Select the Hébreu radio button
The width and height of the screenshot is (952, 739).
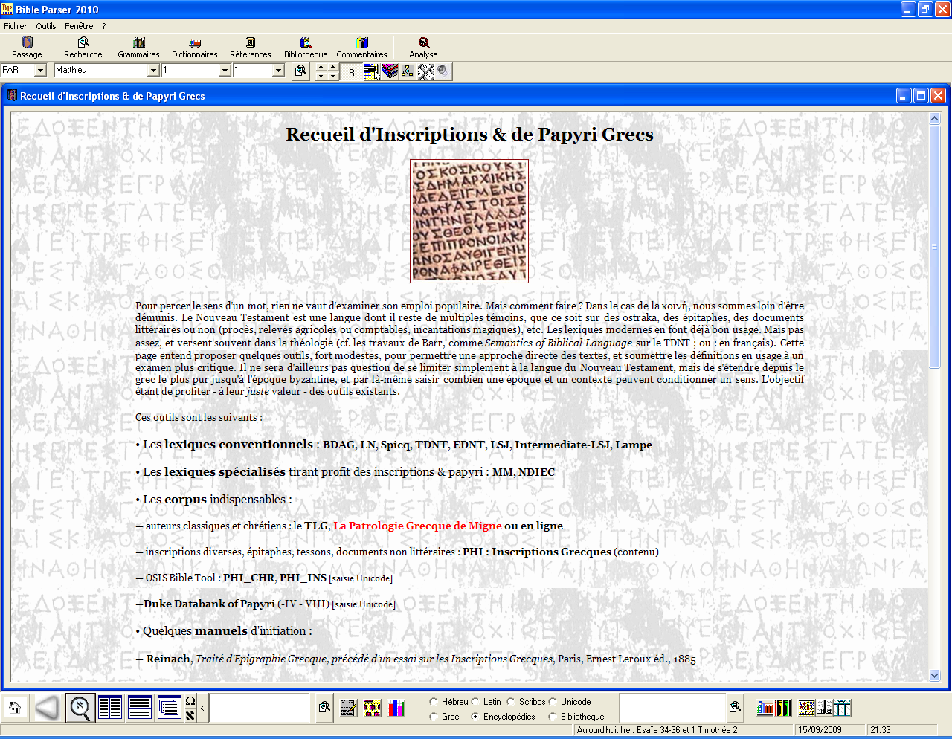434,702
